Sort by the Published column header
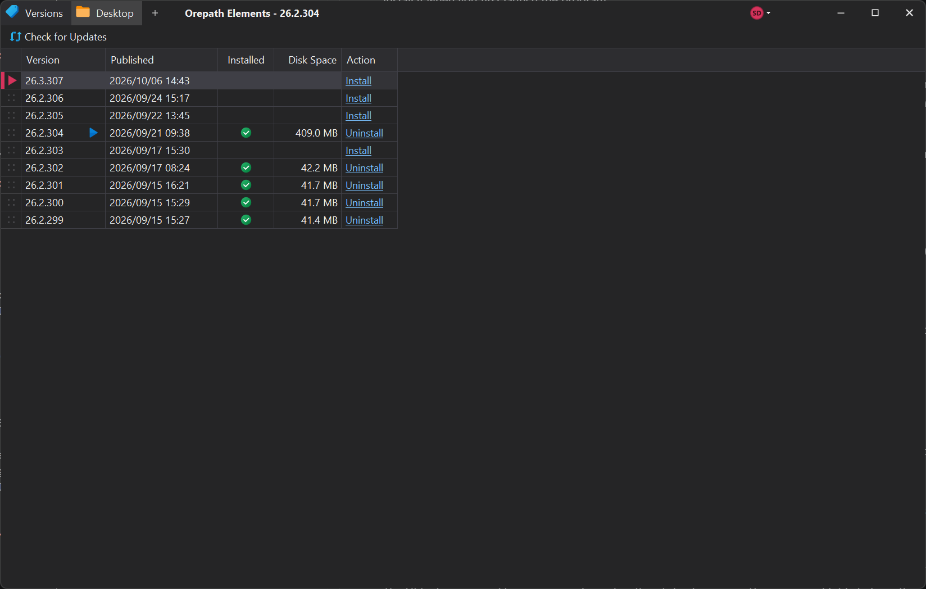Viewport: 926px width, 589px height. point(162,60)
